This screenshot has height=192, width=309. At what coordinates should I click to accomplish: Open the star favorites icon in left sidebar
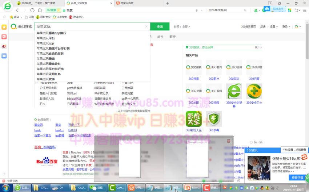point(4,27)
